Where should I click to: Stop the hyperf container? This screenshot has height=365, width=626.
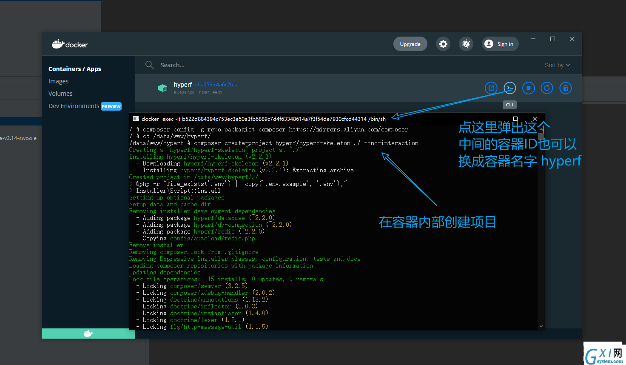coord(528,88)
